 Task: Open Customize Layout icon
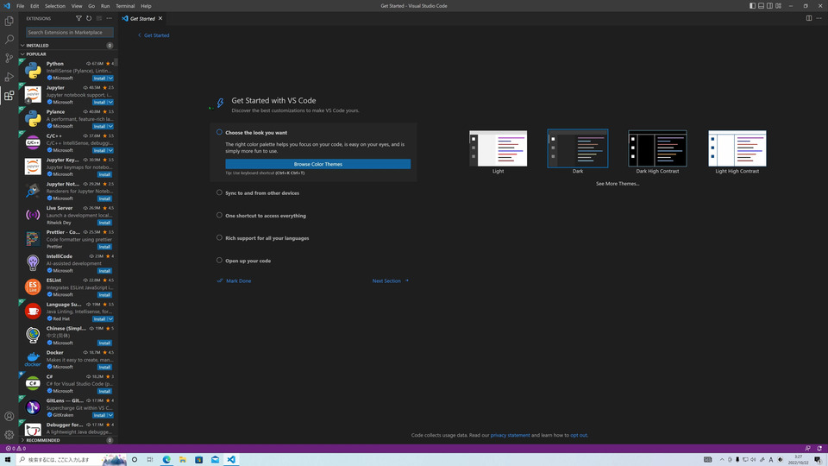pos(778,6)
